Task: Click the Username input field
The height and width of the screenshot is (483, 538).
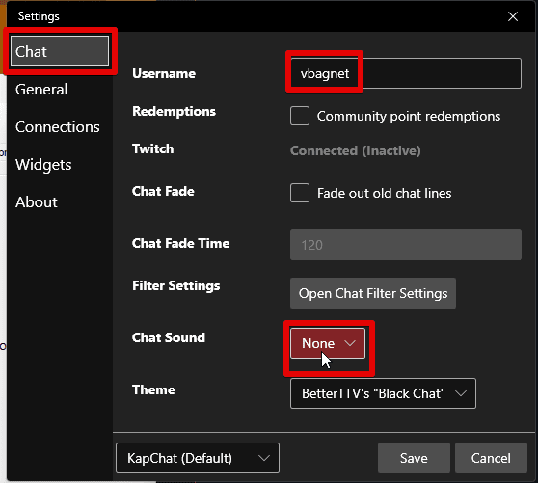Action: tap(406, 73)
